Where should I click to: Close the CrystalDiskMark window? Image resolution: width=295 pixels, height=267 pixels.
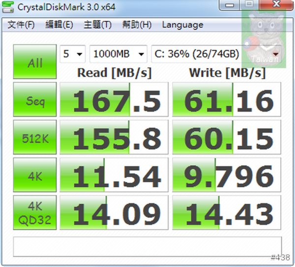click(276, 5)
